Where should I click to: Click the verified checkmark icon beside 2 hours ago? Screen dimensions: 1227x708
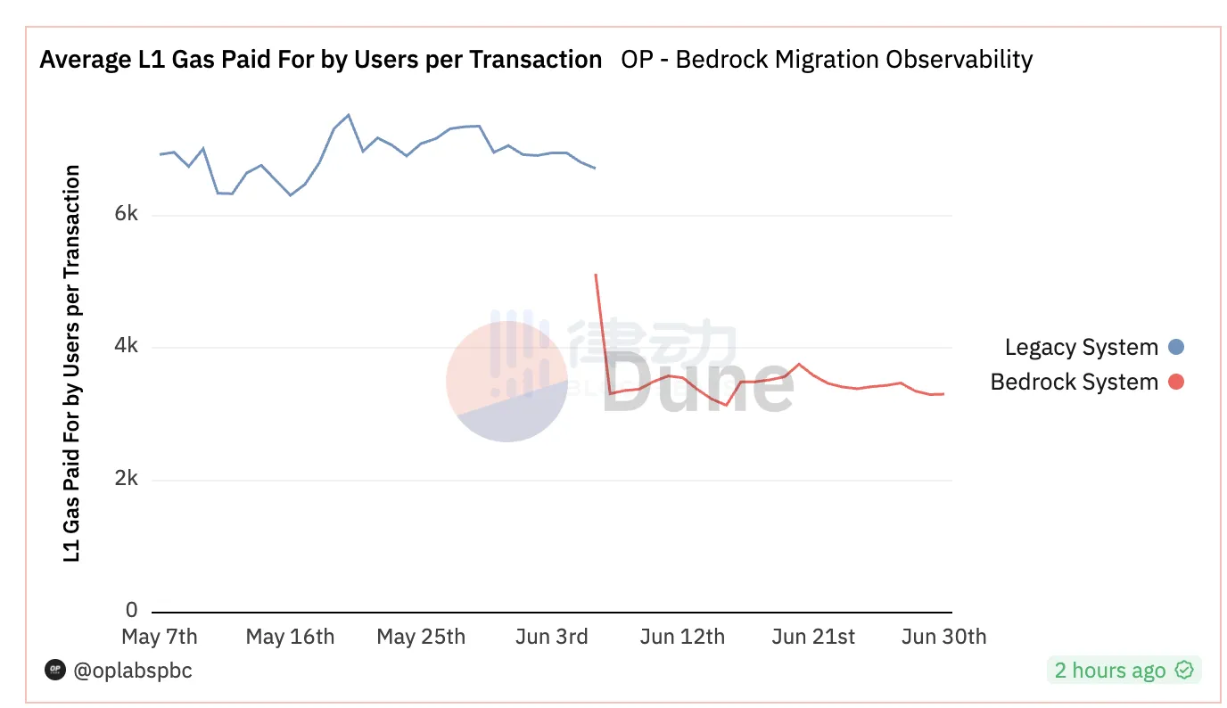(1184, 671)
